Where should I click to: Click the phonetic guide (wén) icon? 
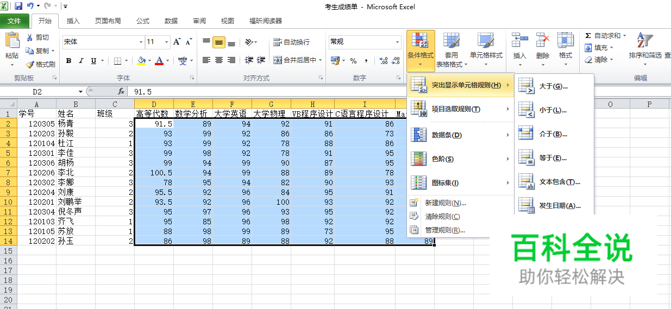click(182, 61)
